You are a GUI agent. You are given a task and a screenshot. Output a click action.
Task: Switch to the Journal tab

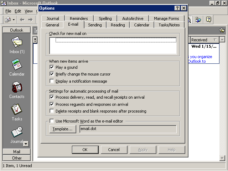click(x=53, y=19)
